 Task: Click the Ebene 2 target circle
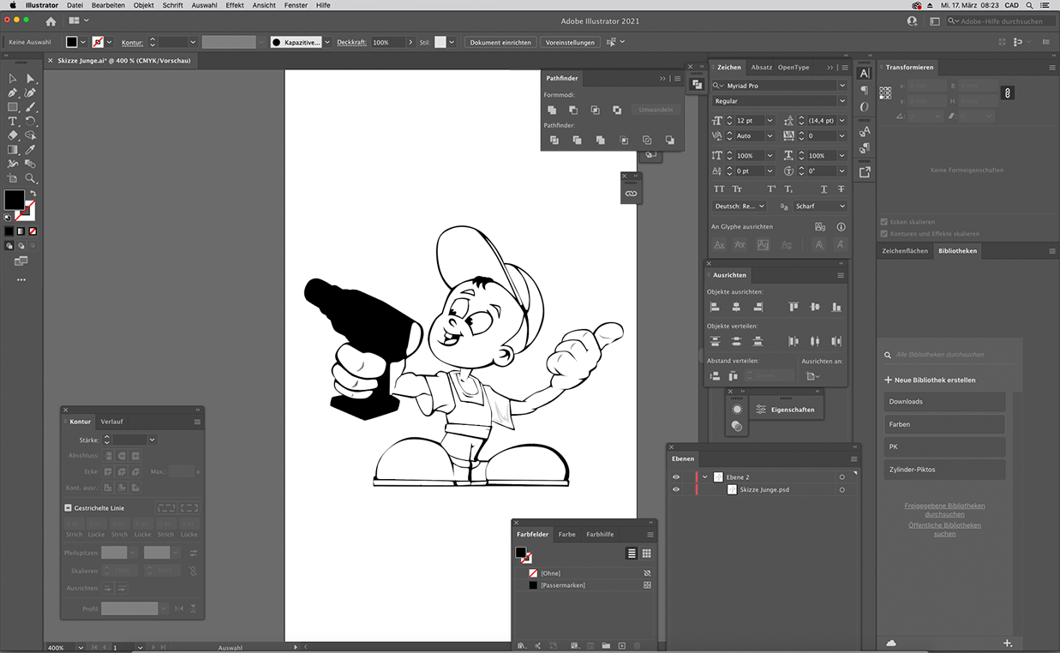click(842, 477)
